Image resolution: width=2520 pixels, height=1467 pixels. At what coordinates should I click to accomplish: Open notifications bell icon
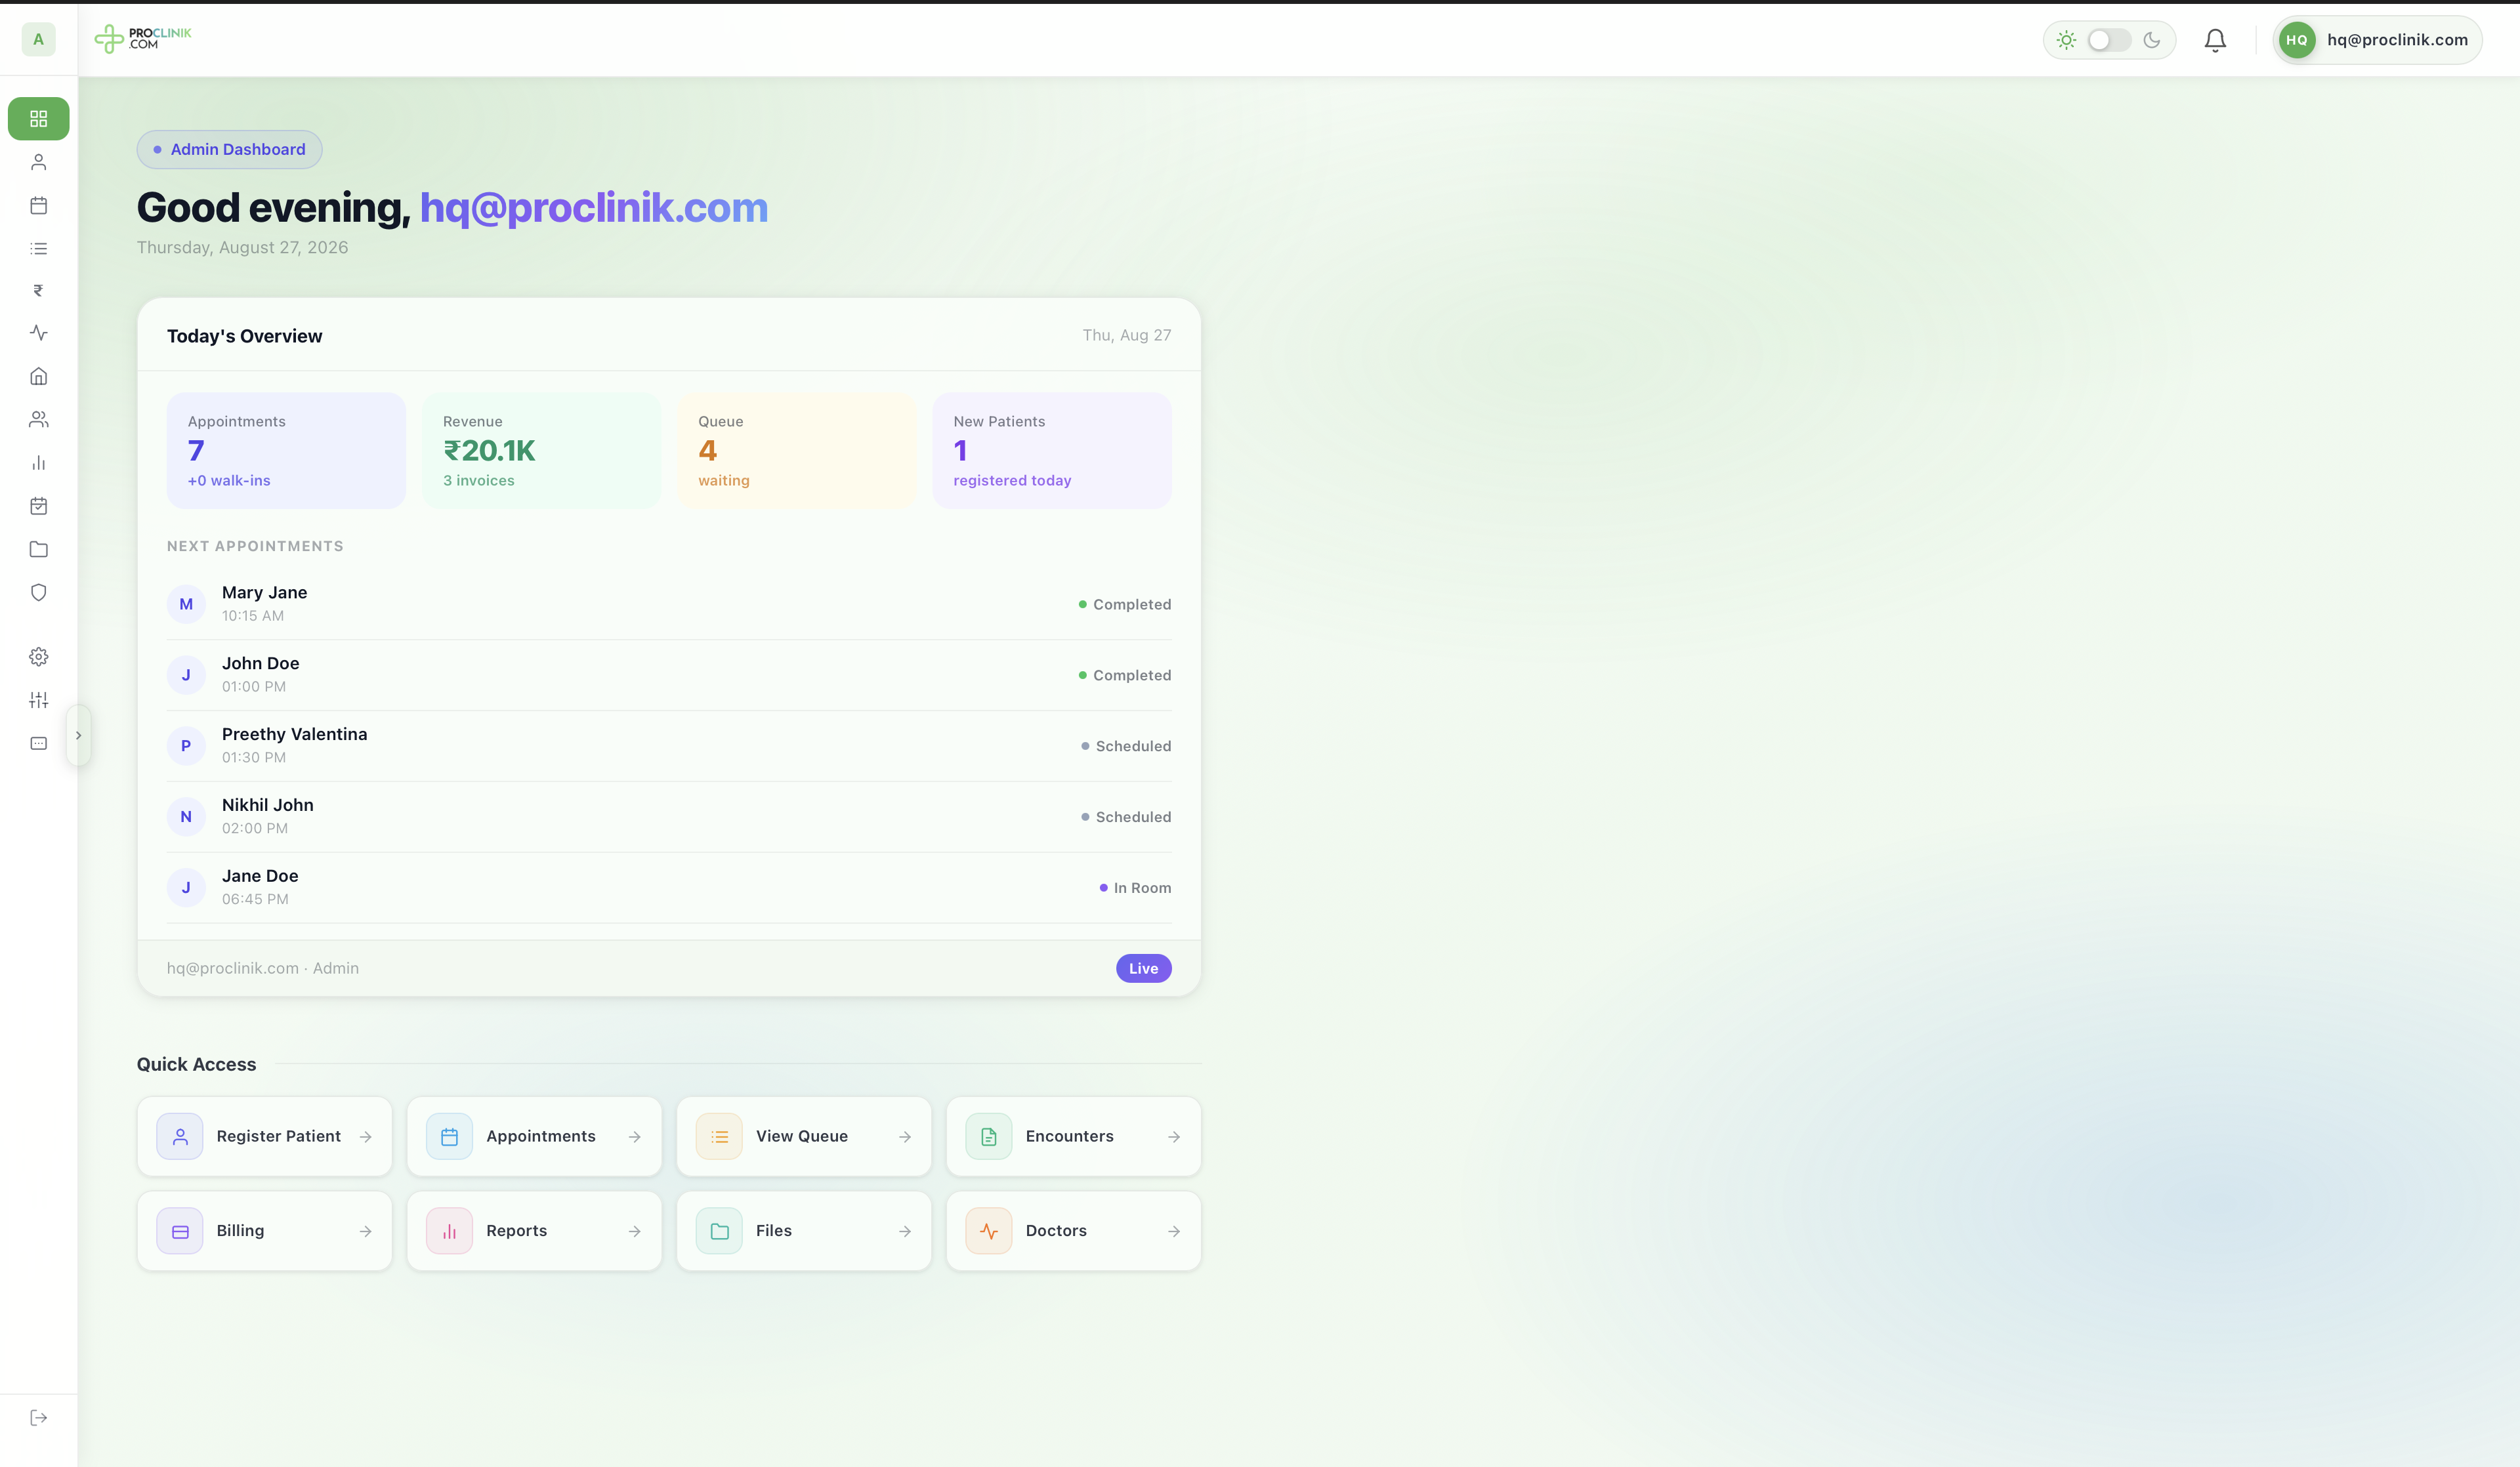(2215, 40)
